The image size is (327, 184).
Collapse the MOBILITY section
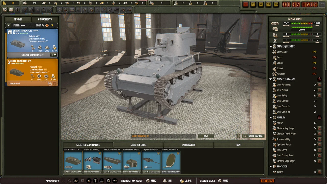[271, 117]
